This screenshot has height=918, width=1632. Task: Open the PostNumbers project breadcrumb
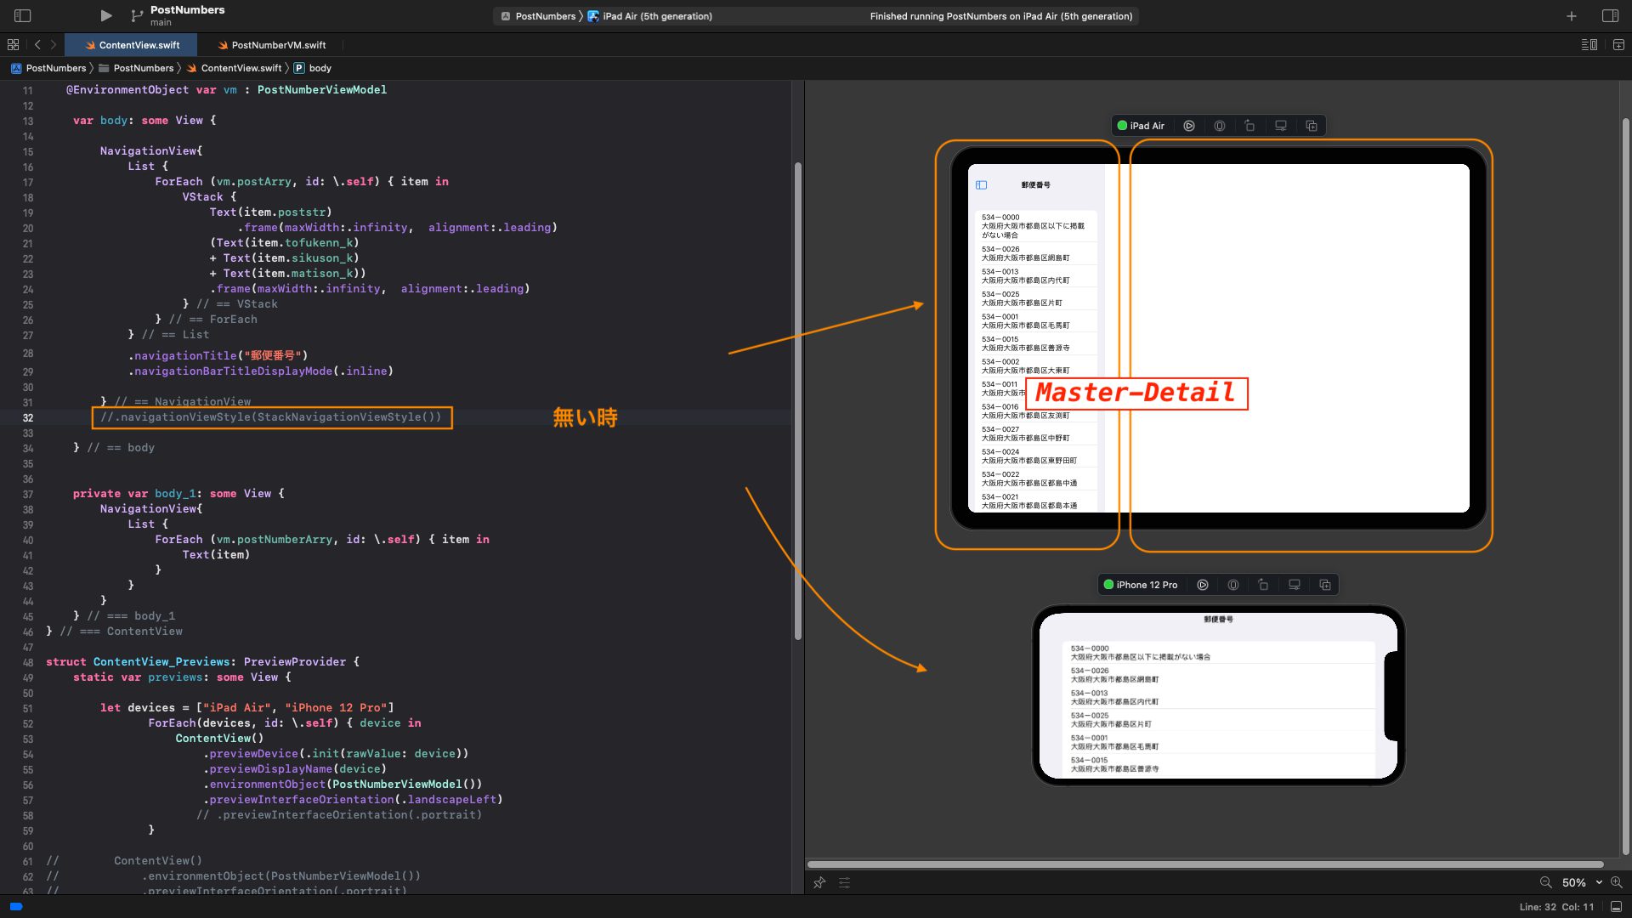48,68
